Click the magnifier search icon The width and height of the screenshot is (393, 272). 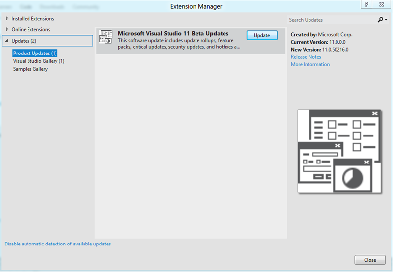380,20
